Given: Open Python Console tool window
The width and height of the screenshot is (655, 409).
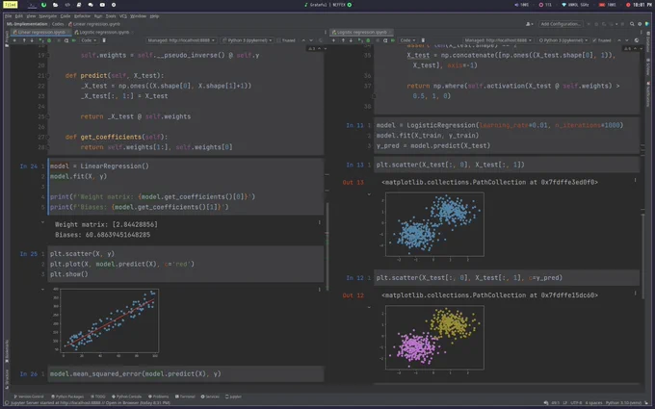Looking at the screenshot, I should 126,396.
